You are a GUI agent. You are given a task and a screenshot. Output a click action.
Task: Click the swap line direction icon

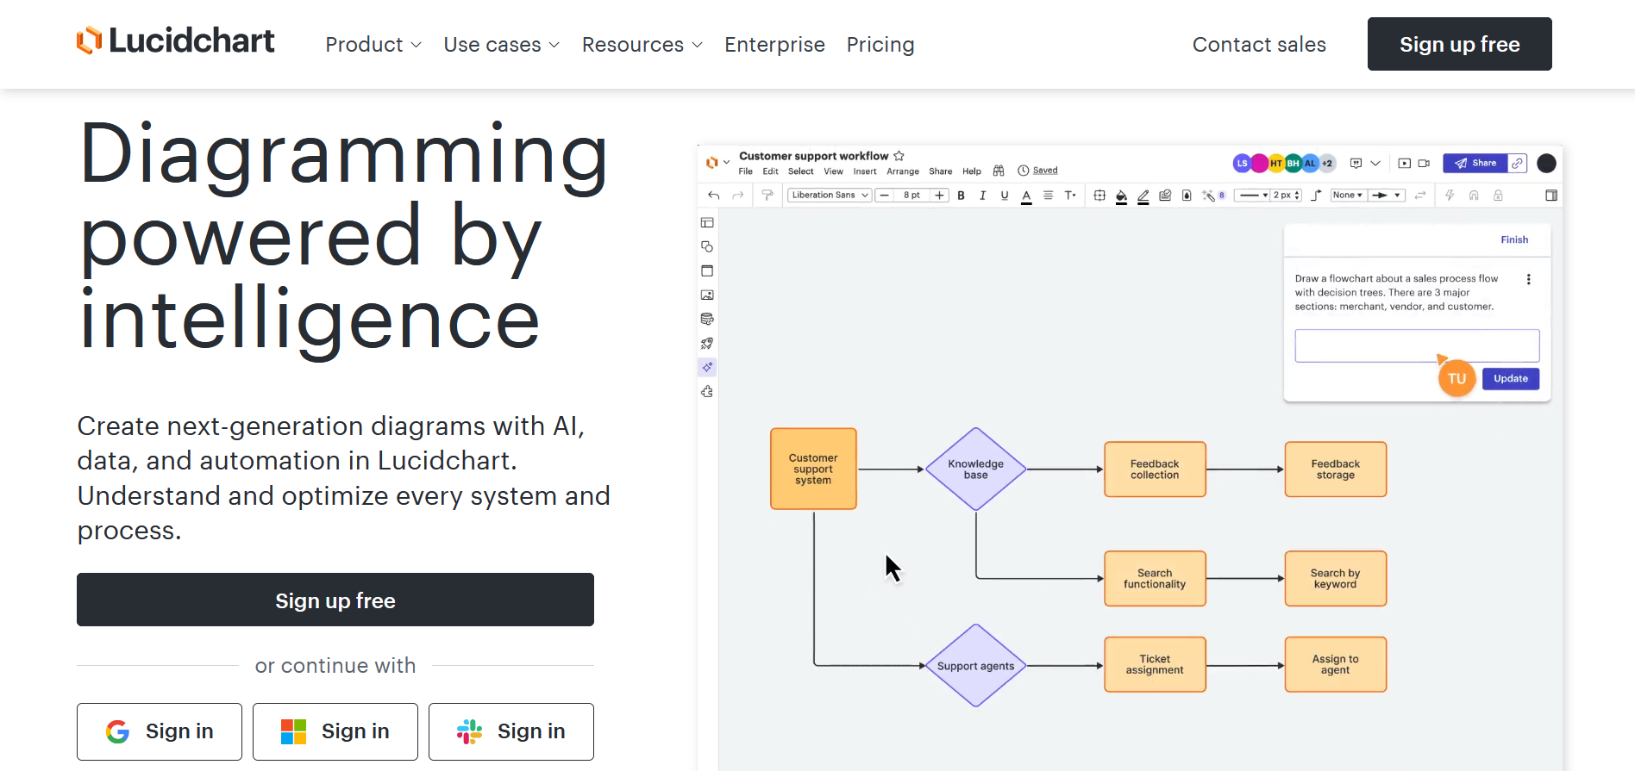pos(1419,196)
